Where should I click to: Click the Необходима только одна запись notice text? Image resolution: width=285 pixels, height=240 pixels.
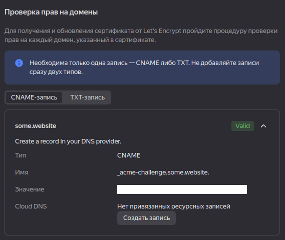[144, 67]
